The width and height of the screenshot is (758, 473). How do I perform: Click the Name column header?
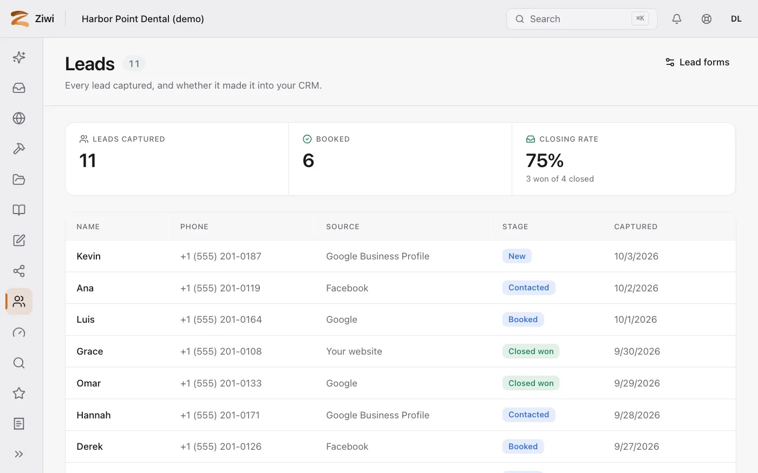(88, 226)
